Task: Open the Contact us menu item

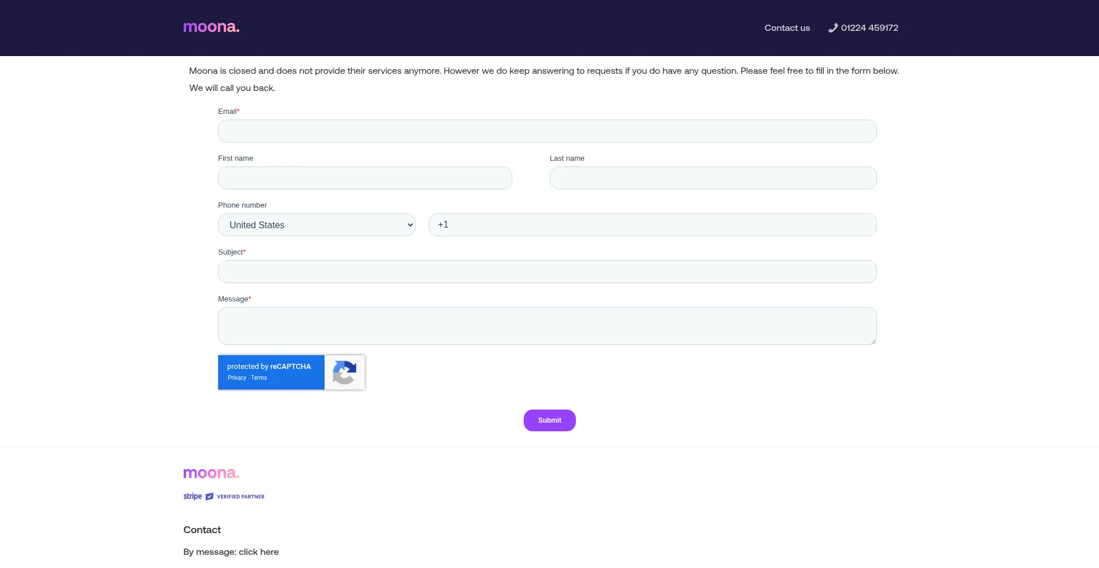Action: point(787,28)
